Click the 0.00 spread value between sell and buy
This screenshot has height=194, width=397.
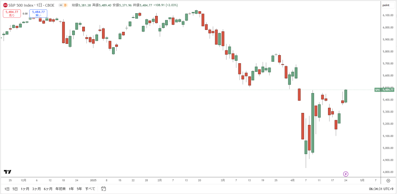point(25,14)
